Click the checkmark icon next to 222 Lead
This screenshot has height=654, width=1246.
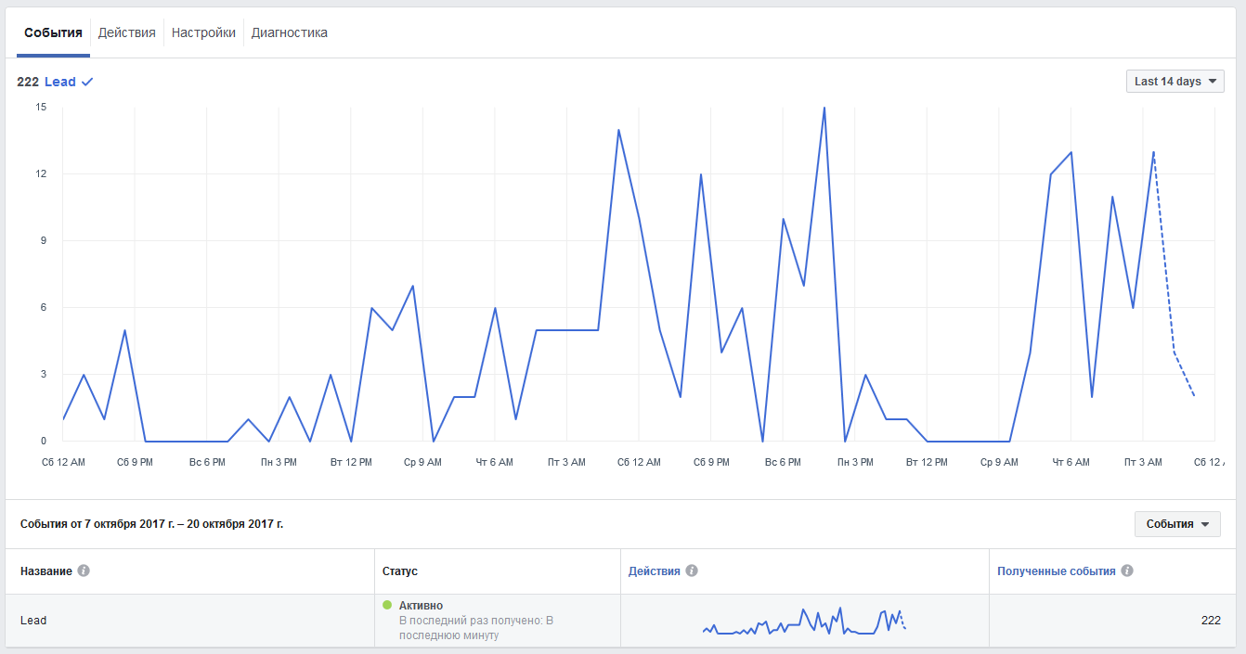(87, 82)
